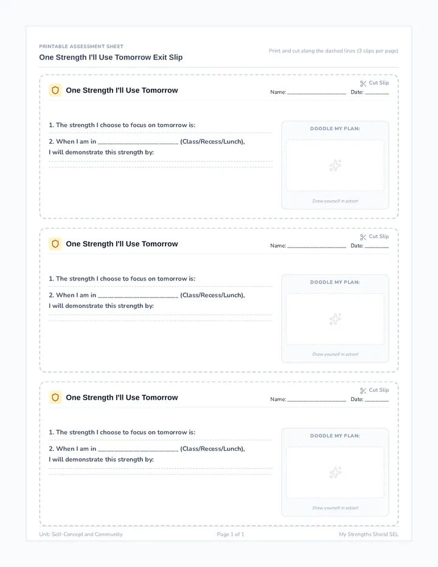Click 'One Strength I'll Use Tomorrow Exit Slip' title
438x567 pixels.
click(111, 57)
